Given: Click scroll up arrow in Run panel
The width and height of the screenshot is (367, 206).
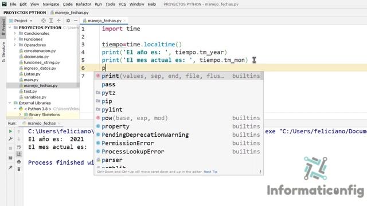Looking at the screenshot, I should (x=19, y=132).
